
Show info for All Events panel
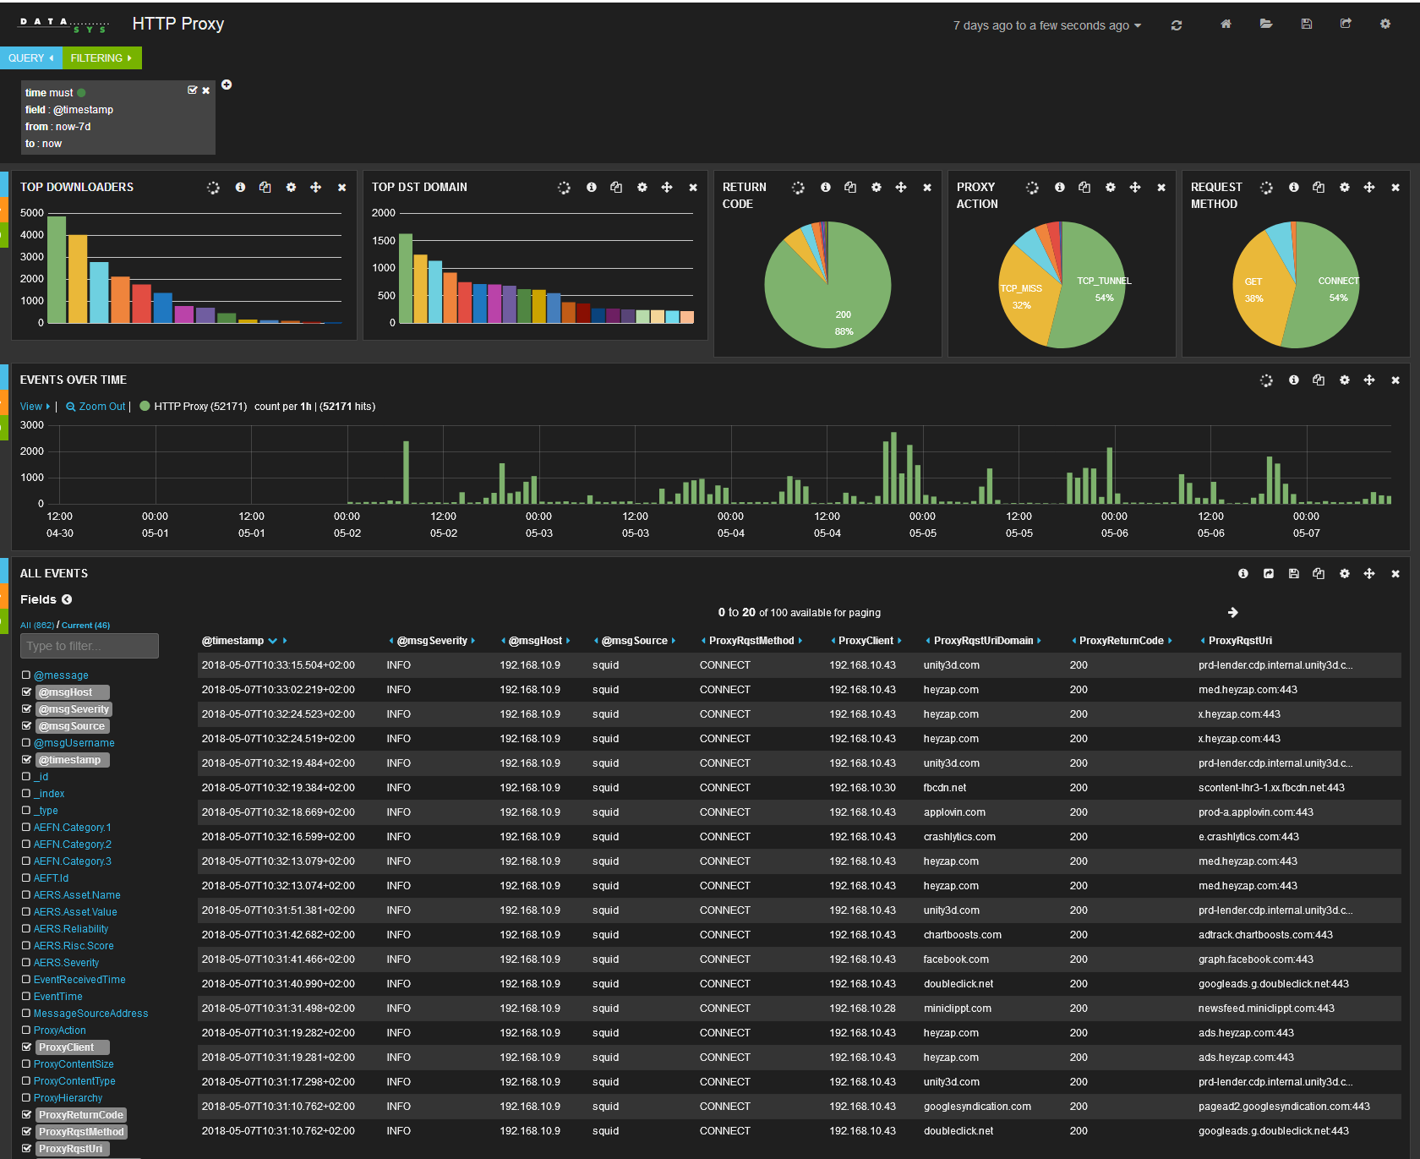tap(1243, 573)
